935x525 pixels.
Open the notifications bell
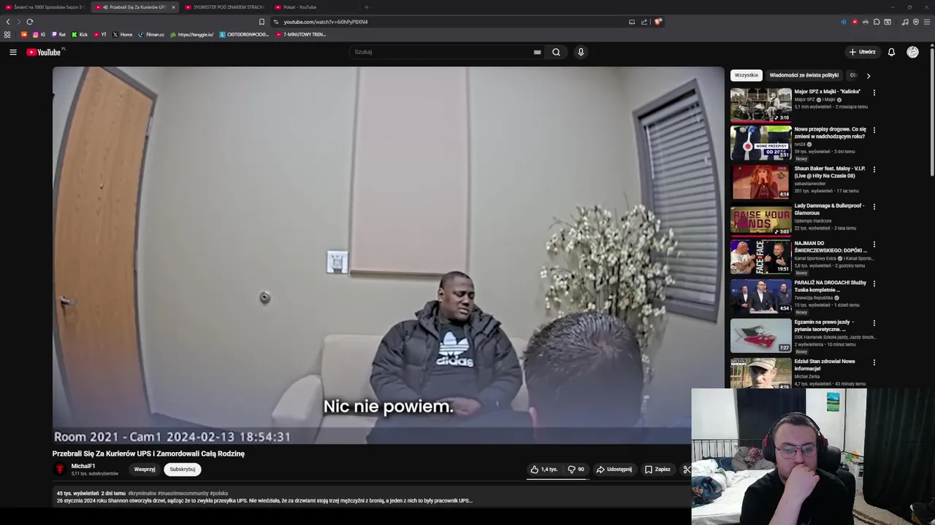[891, 52]
